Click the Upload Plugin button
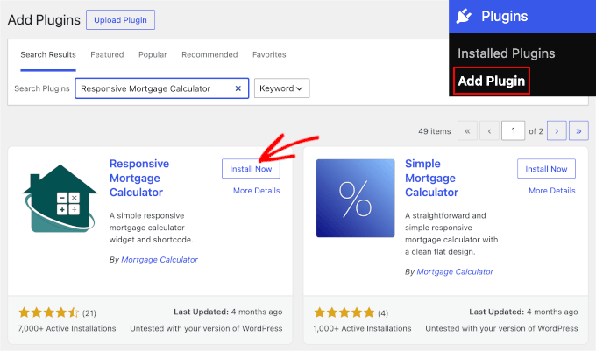Viewport: 596px width, 351px height. coord(120,20)
